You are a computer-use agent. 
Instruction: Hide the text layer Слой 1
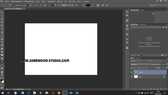pyautogui.click(x=132, y=72)
